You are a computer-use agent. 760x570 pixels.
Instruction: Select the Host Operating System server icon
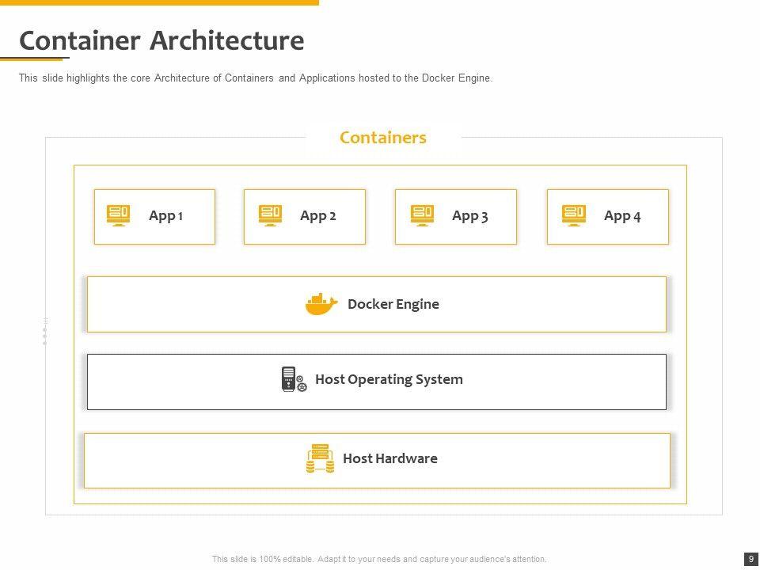294,379
